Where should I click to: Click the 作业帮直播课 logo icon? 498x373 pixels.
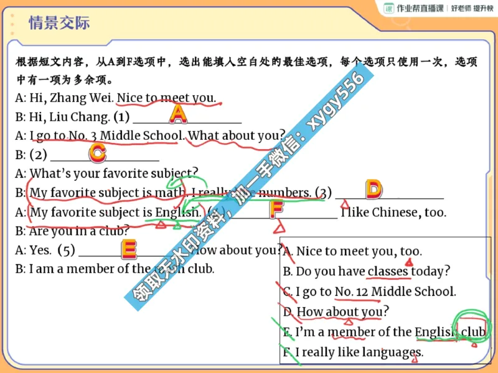point(388,8)
